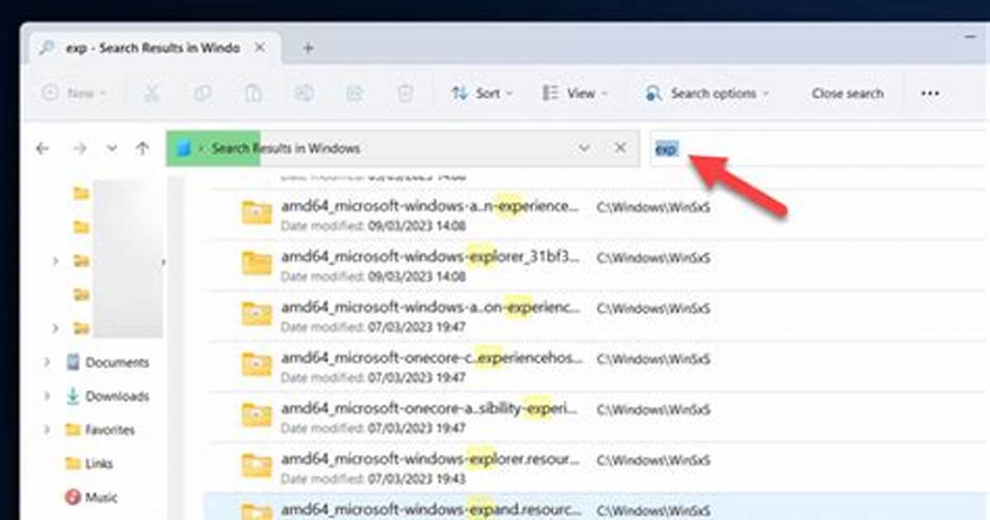This screenshot has height=520, width=990.
Task: Click the Favorites folder icon in sidebar
Action: click(x=73, y=430)
